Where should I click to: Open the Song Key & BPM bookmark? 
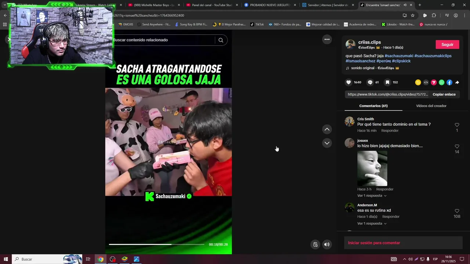pos(191,25)
